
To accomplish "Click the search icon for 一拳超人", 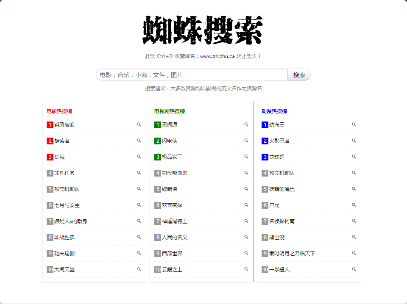I will pyautogui.click(x=354, y=269).
